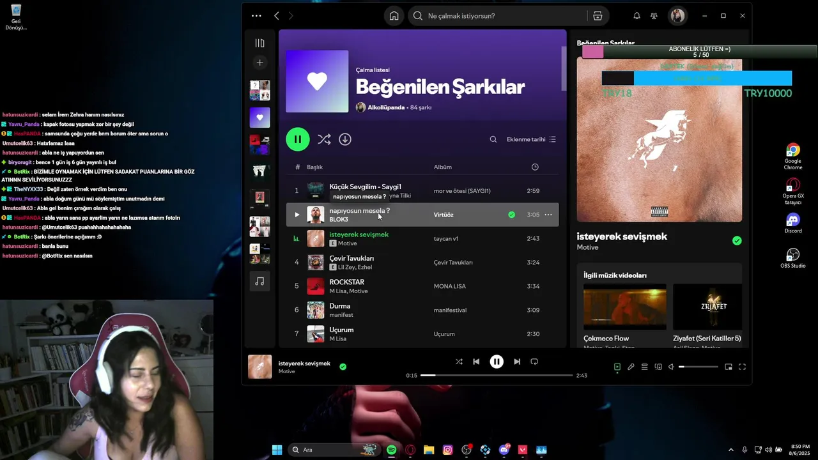Skip to the next track

click(x=517, y=362)
